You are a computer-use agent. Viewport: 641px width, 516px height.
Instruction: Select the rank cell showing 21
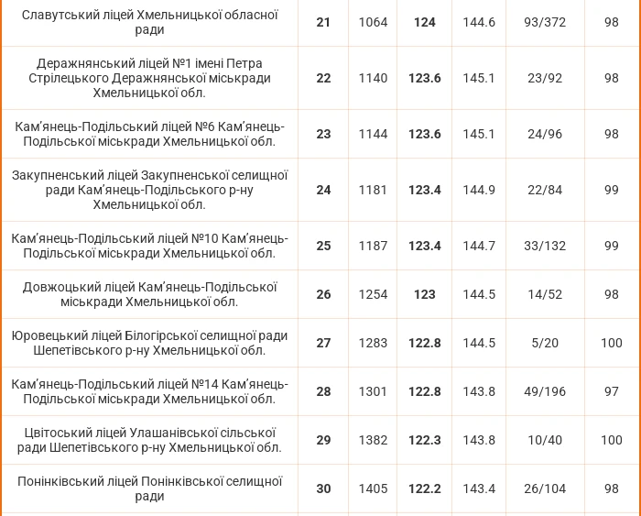[x=323, y=22]
